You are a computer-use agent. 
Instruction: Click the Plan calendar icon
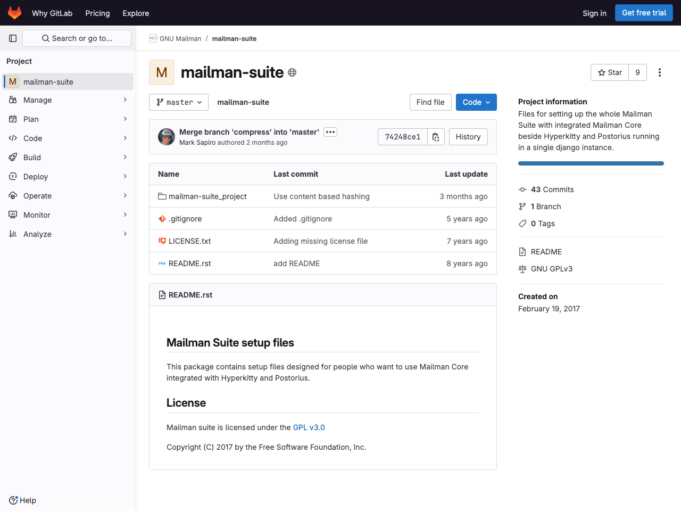pyautogui.click(x=13, y=119)
